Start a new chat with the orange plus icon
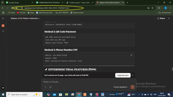The image size is (173, 97). [x=3, y=26]
